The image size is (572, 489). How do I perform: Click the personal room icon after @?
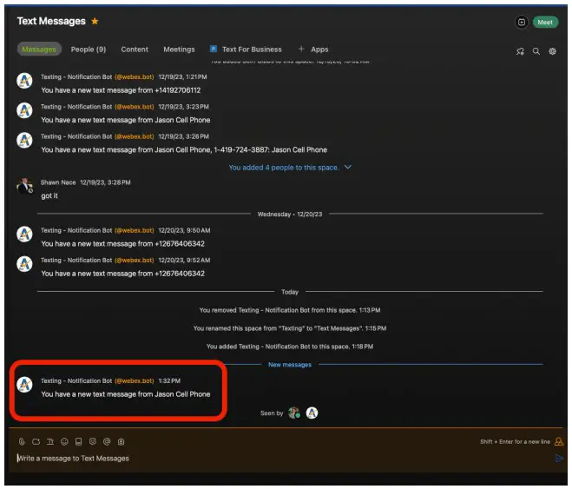click(x=122, y=442)
